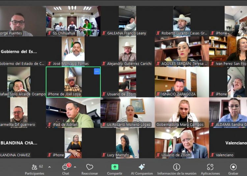
Task: Select the Jorge Puentes video tile
Action: tap(23, 21)
